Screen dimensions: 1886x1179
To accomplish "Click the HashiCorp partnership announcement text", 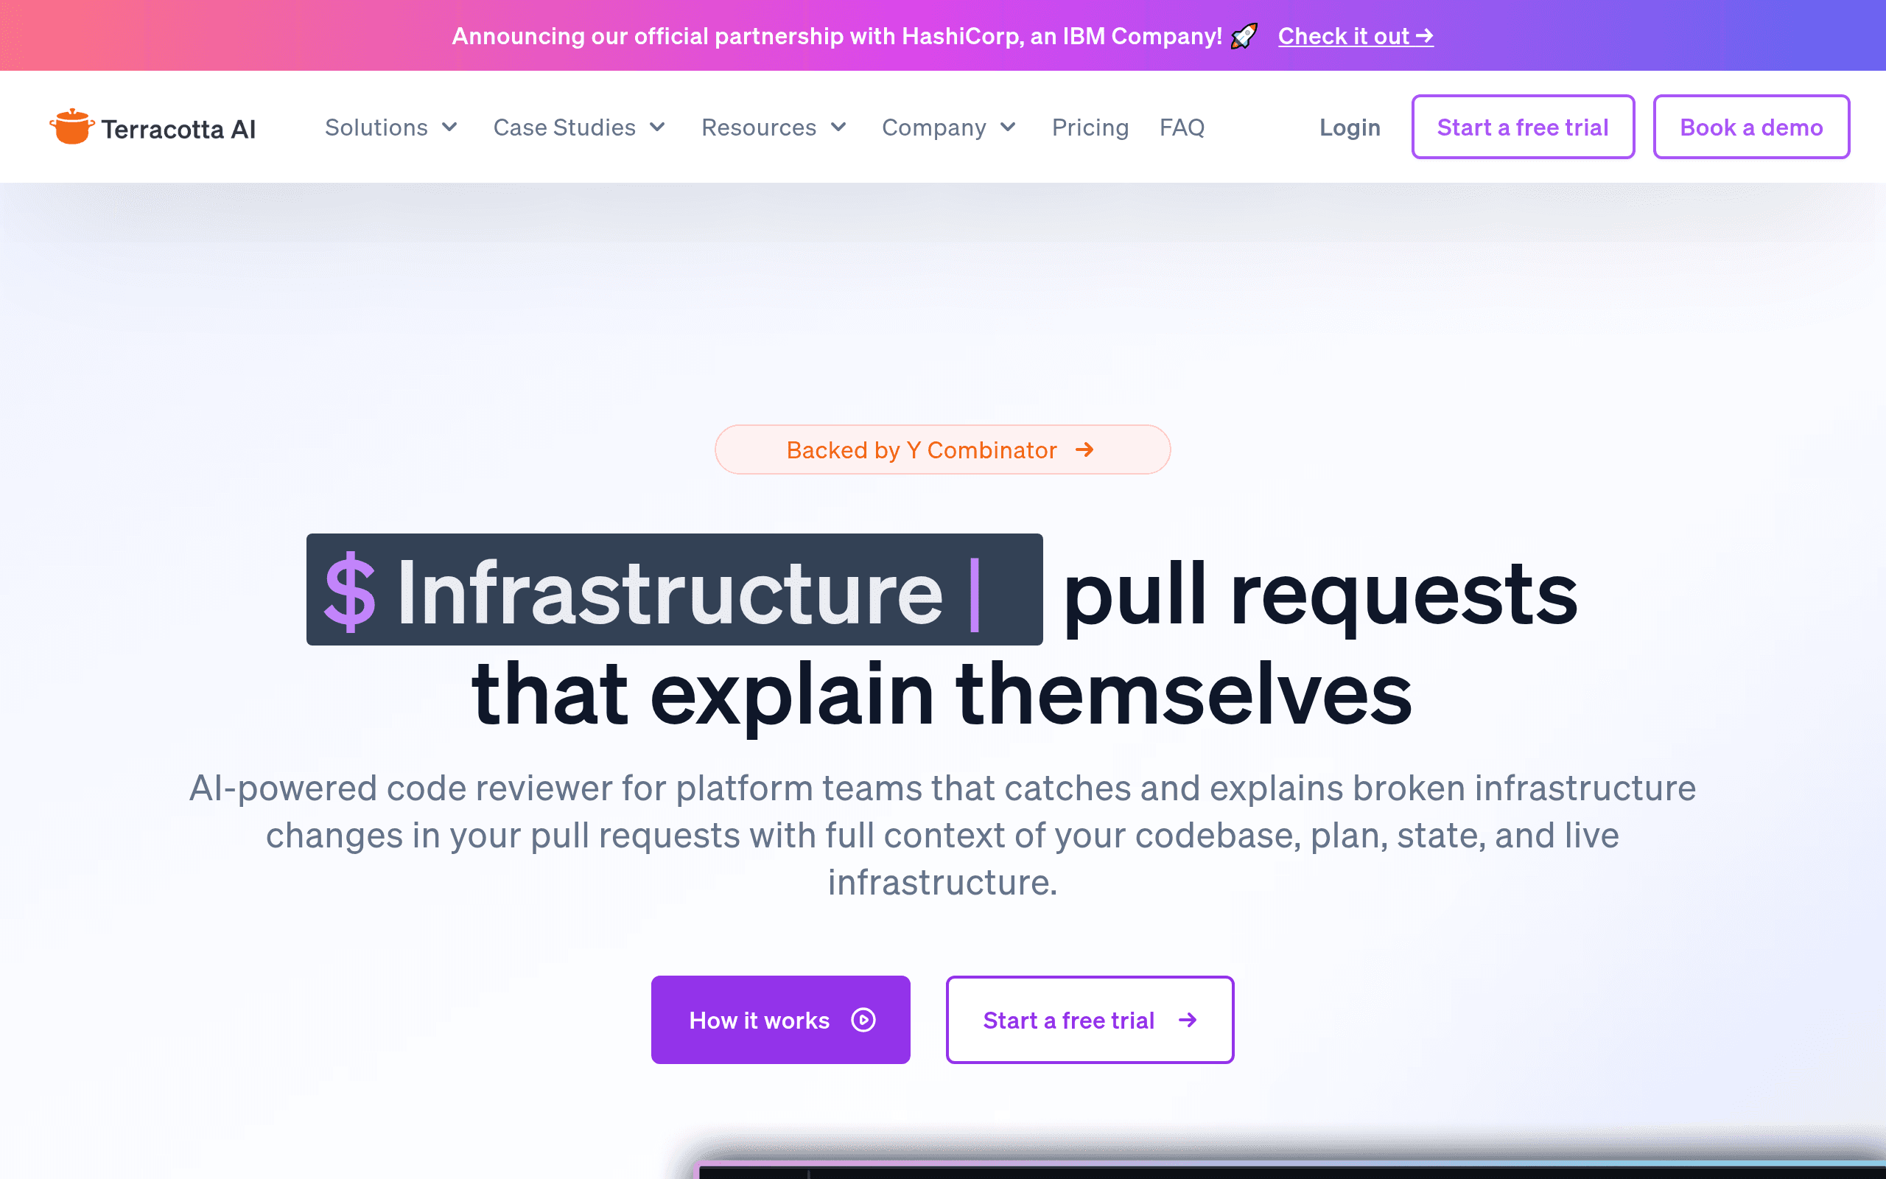I will (x=837, y=36).
